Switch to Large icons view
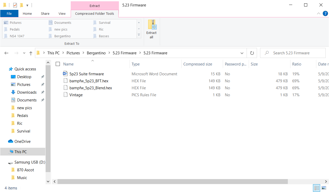The height and width of the screenshot is (192, 329). (x=324, y=188)
